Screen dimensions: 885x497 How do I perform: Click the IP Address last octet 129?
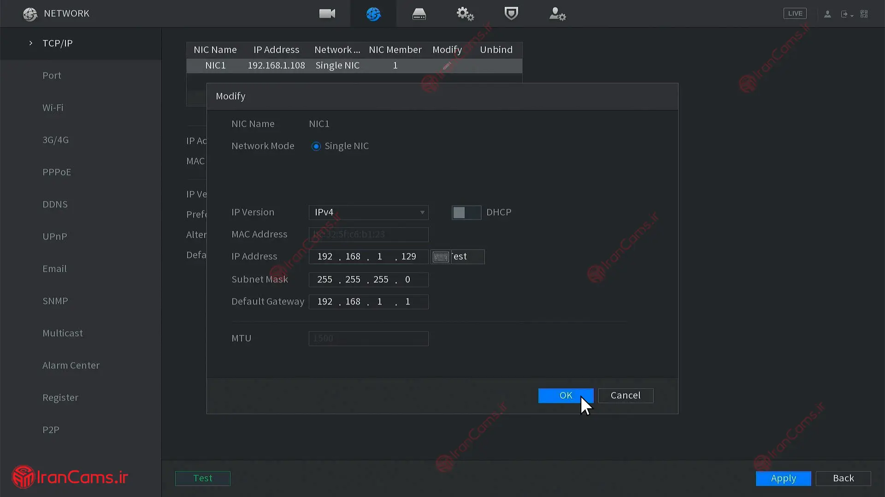(408, 257)
